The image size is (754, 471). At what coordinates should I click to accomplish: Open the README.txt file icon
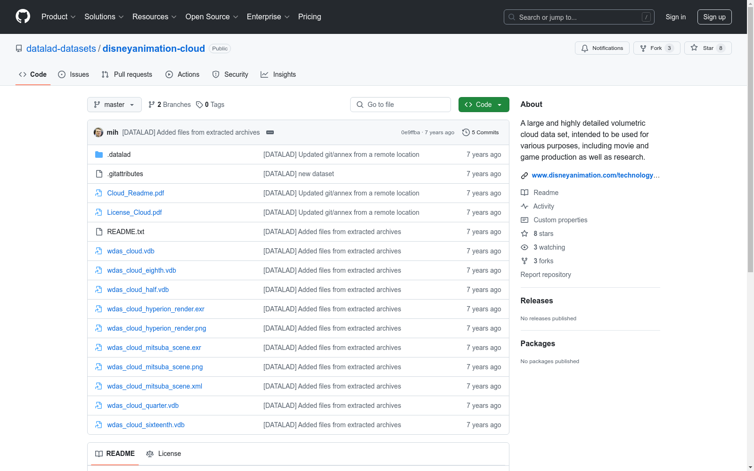(99, 232)
